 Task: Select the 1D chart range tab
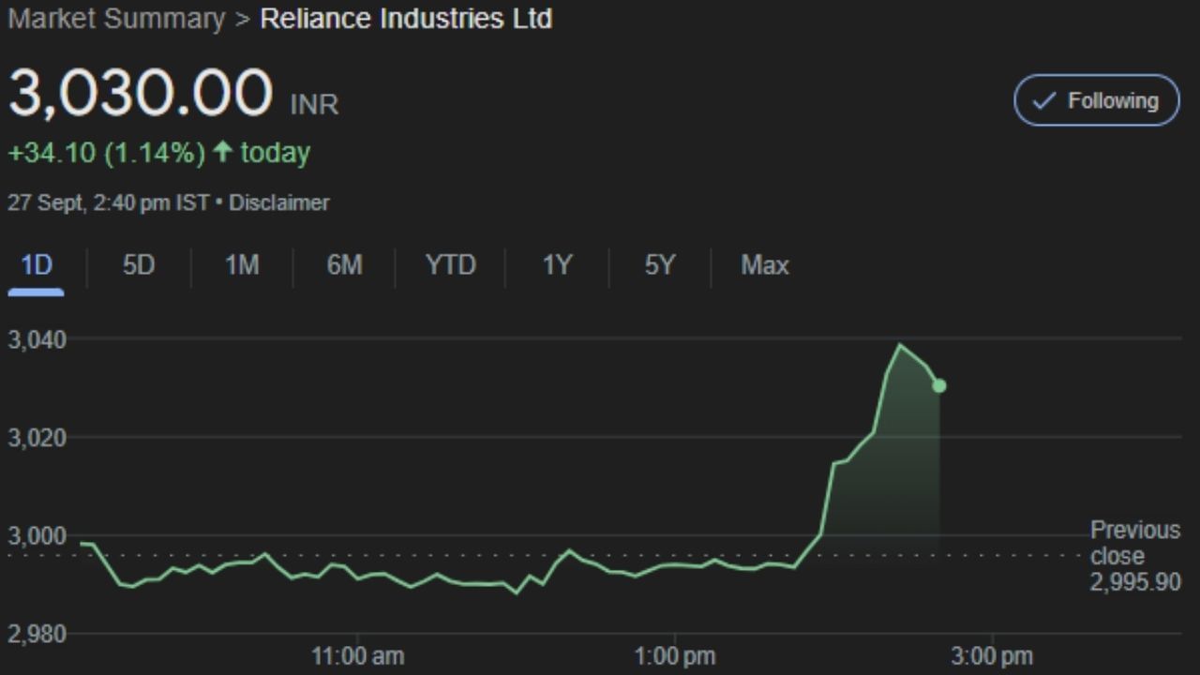point(36,265)
